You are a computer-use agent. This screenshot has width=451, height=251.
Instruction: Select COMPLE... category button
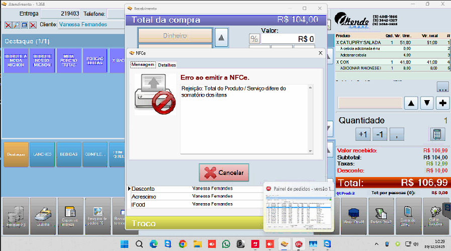click(x=95, y=154)
